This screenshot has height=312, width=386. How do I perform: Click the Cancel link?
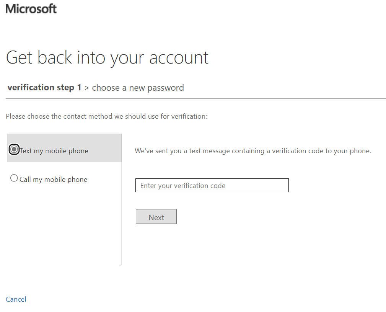(16, 299)
